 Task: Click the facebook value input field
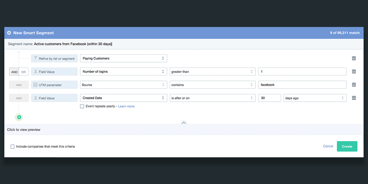tap(302, 85)
